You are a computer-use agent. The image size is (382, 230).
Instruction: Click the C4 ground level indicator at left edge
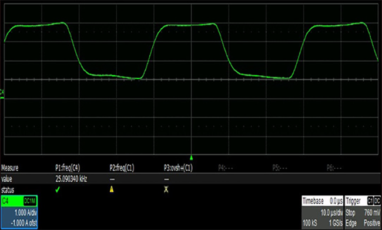pos(2,94)
